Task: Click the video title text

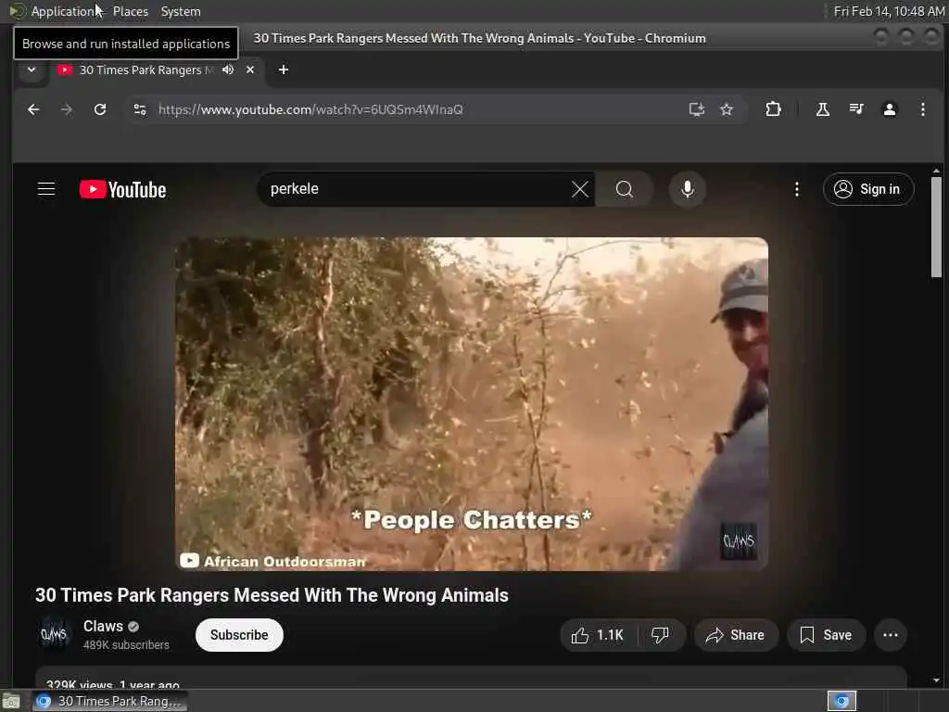Action: tap(272, 595)
